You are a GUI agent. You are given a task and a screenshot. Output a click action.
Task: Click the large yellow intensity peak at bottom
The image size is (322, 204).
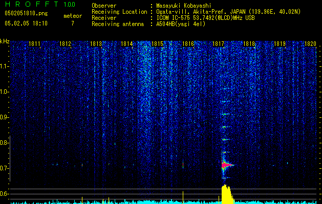[x=227, y=194]
